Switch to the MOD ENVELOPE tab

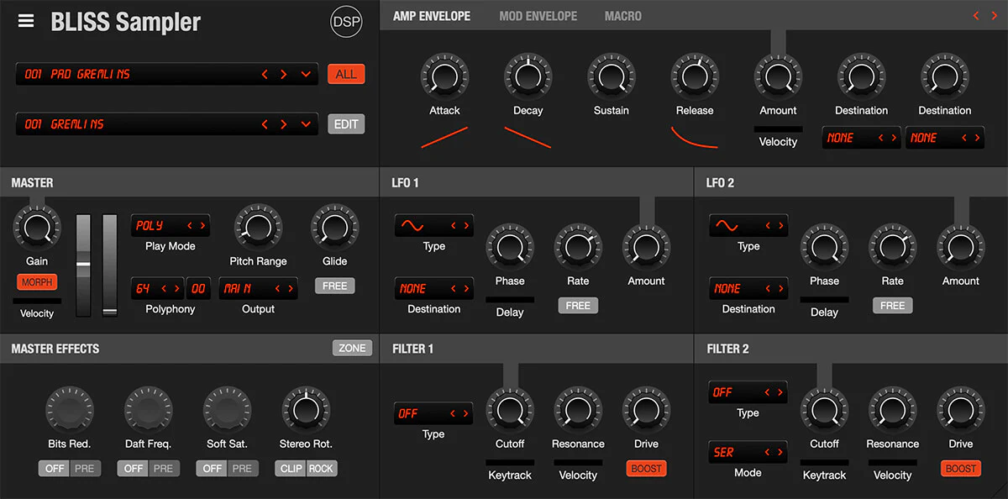coord(538,16)
